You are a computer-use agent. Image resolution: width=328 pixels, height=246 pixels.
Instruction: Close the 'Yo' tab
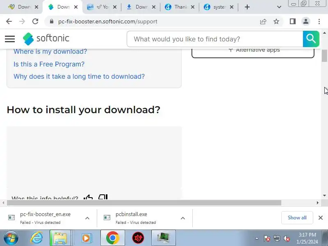tap(115, 7)
